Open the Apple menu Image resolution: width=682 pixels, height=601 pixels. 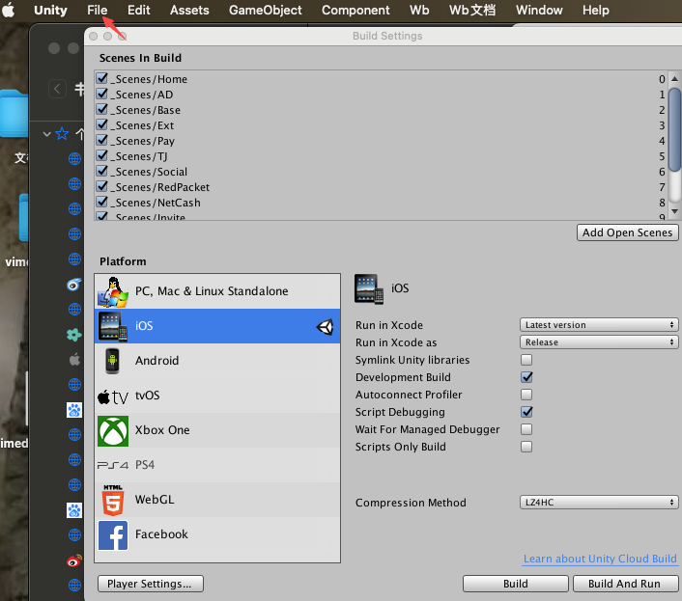(x=9, y=10)
